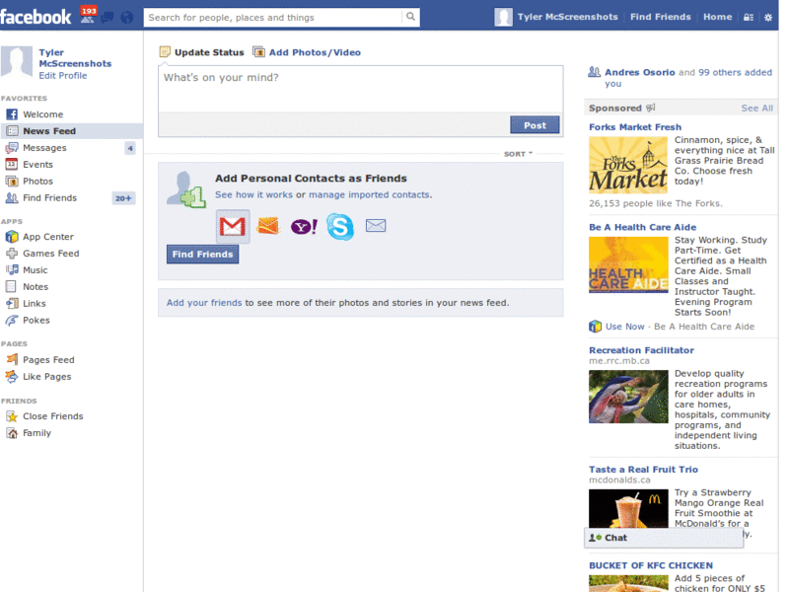789x592 pixels.
Task: Click manage imported contacts link
Action: (x=369, y=194)
